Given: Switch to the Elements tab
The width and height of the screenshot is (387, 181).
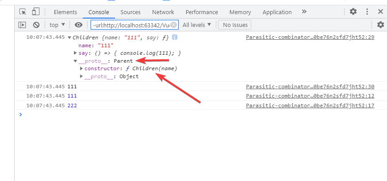Looking at the screenshot, I should coord(65,12).
